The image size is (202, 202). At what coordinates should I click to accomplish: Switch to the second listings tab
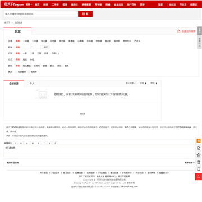32,84
